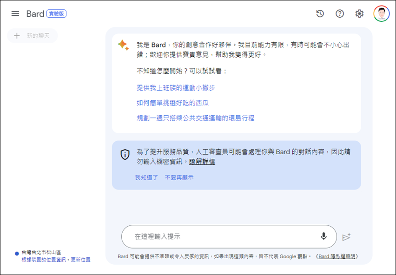Open the Google account avatar

(381, 13)
